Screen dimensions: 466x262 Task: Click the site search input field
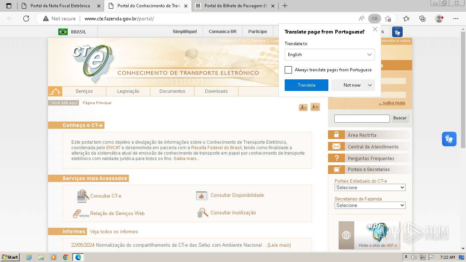click(x=362, y=118)
